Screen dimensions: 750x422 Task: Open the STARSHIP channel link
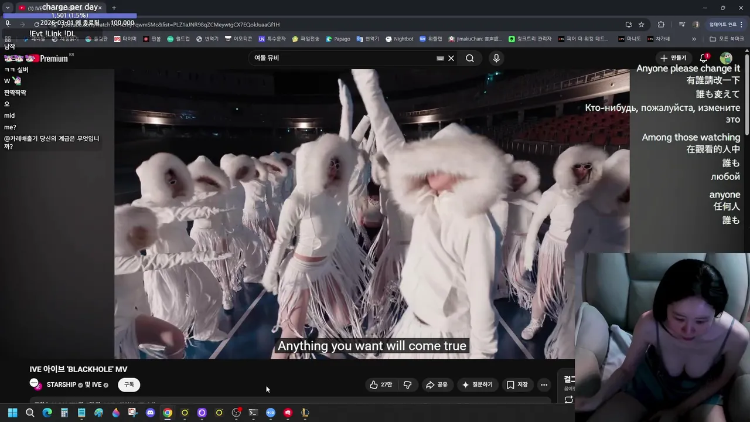[62, 384]
